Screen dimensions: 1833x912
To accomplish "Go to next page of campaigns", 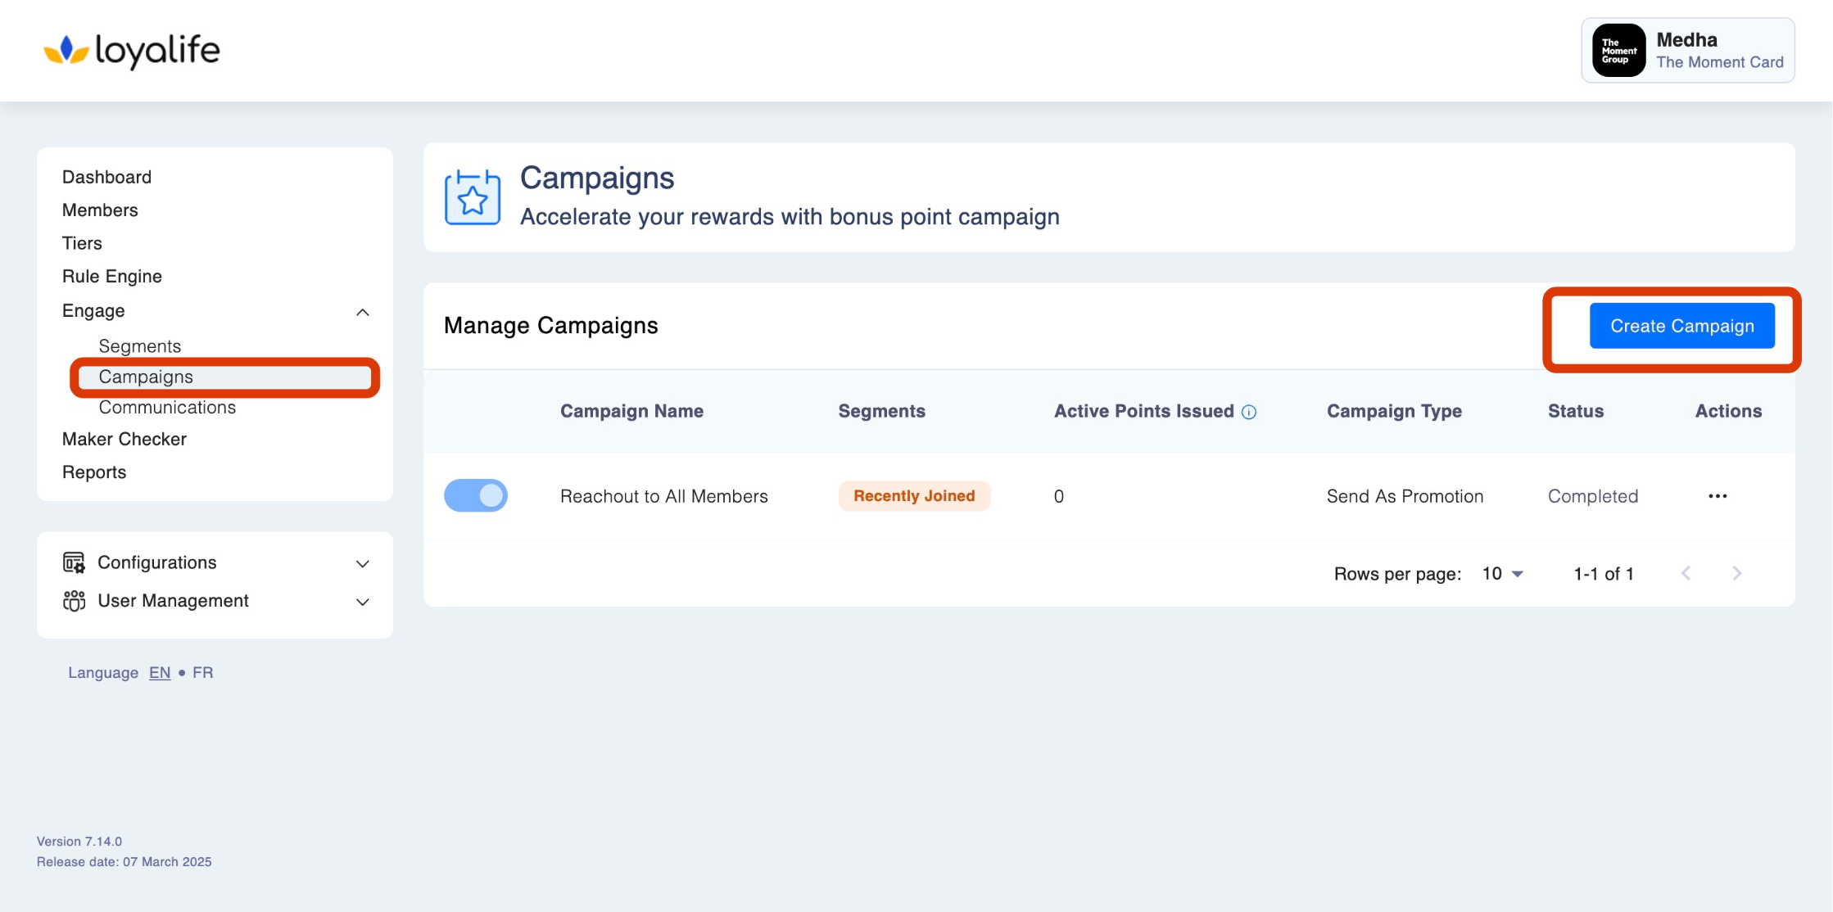I will coord(1736,573).
